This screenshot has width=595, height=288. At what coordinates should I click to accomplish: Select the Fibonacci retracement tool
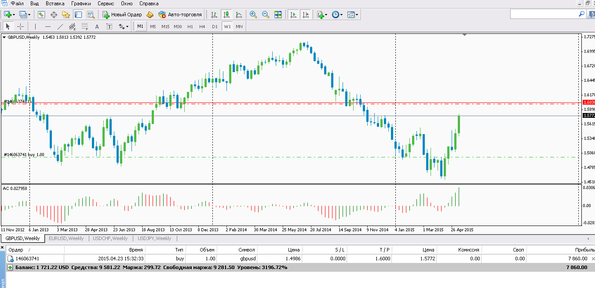click(85, 26)
